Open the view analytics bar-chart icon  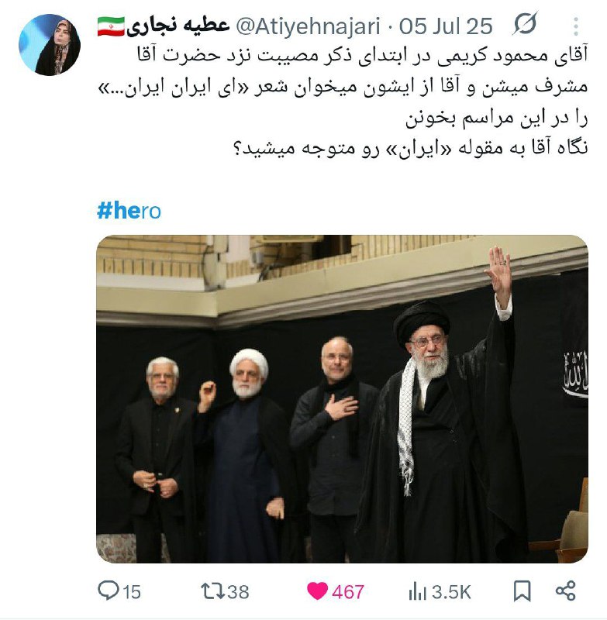tap(417, 592)
